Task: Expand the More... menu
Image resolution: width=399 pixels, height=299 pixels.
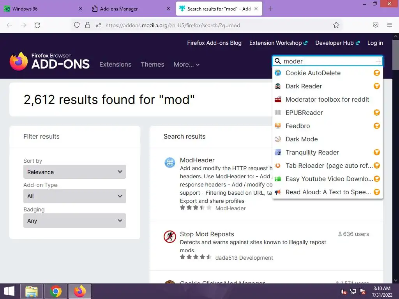Action: point(187,65)
